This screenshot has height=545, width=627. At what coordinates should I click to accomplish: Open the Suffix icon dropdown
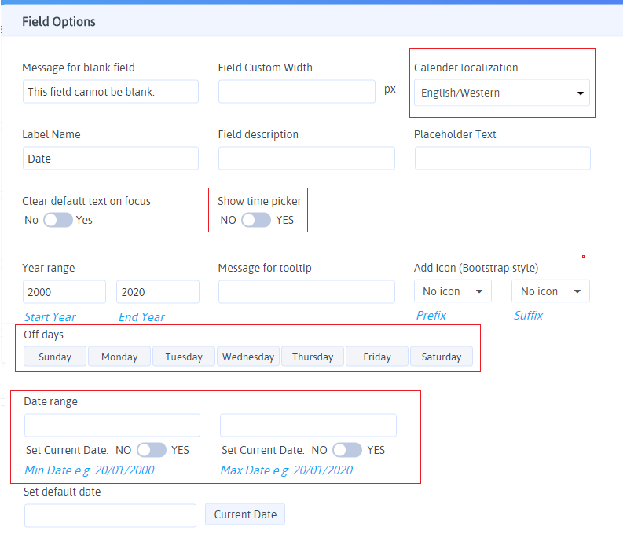550,291
